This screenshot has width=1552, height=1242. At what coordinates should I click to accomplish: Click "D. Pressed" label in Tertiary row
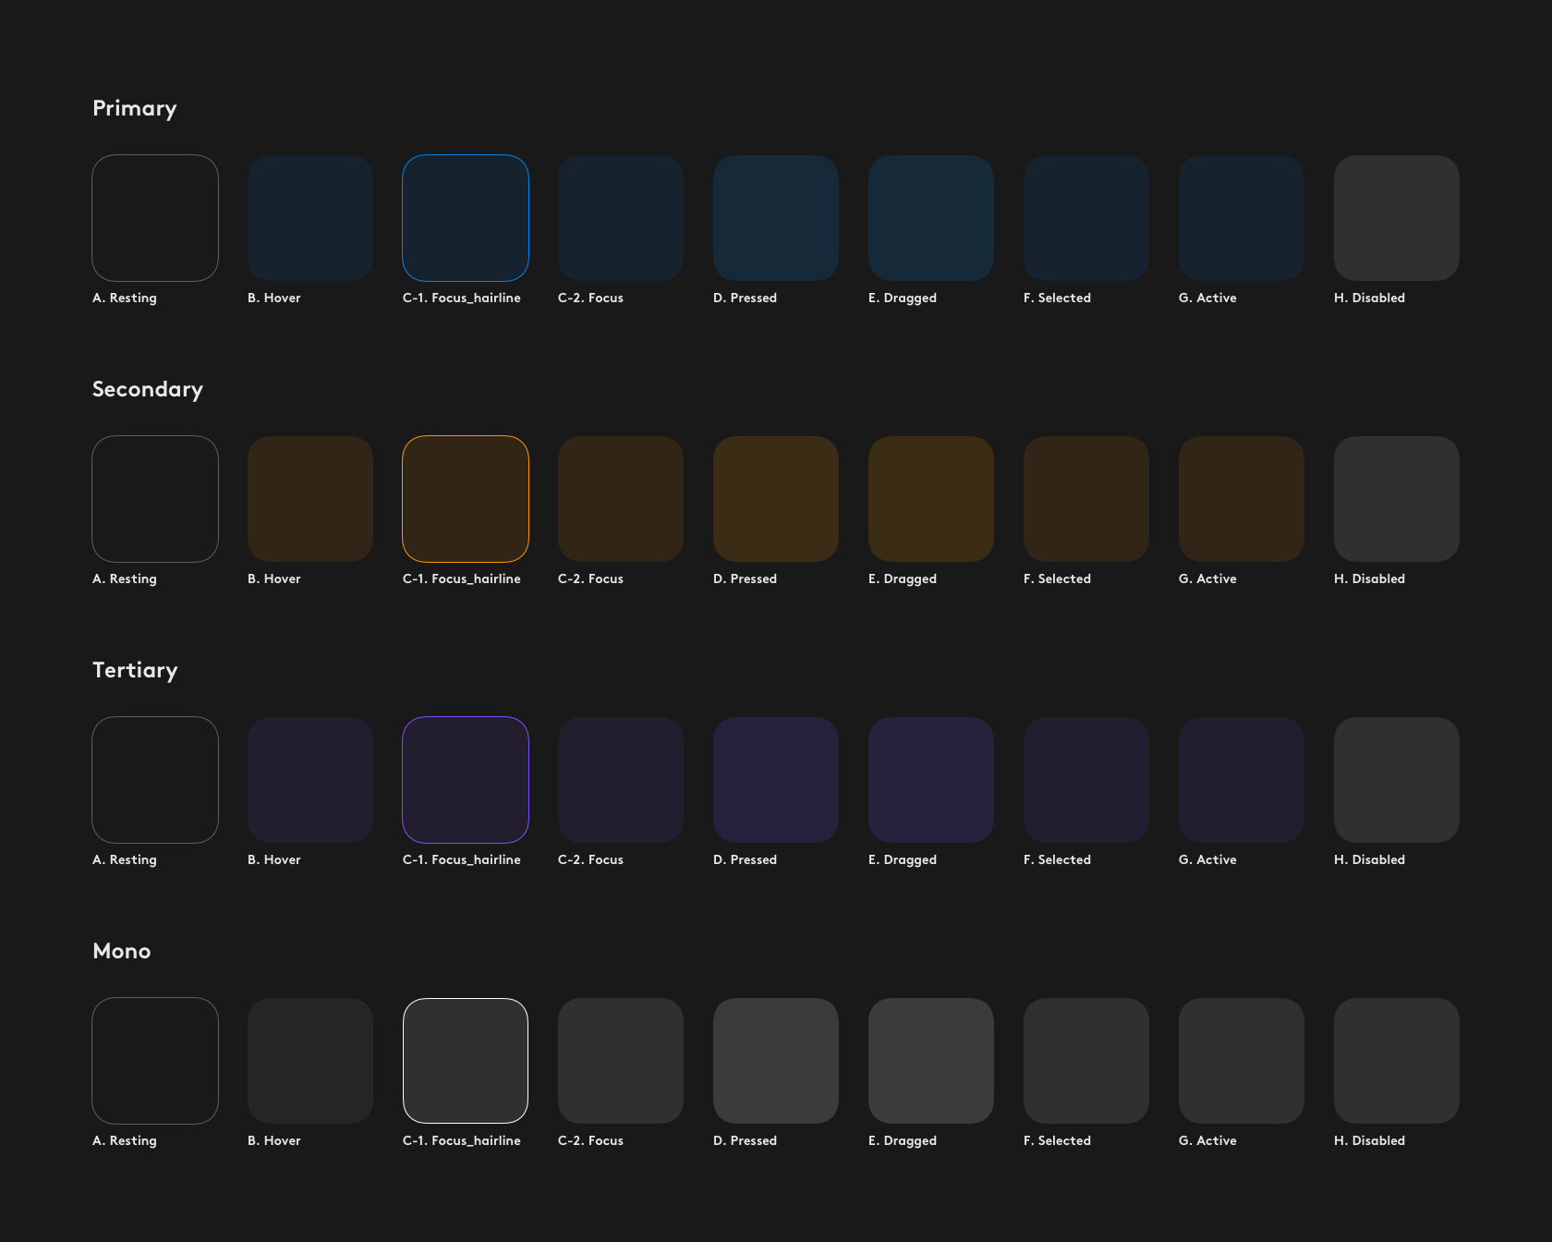point(745,859)
